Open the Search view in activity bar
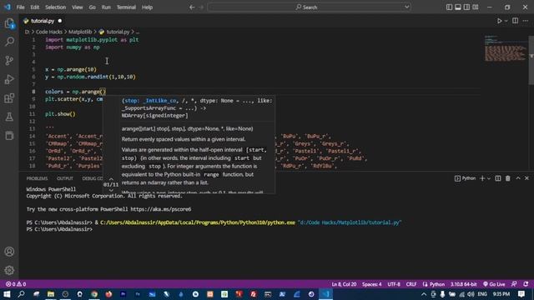534x300 pixels. click(x=9, y=42)
